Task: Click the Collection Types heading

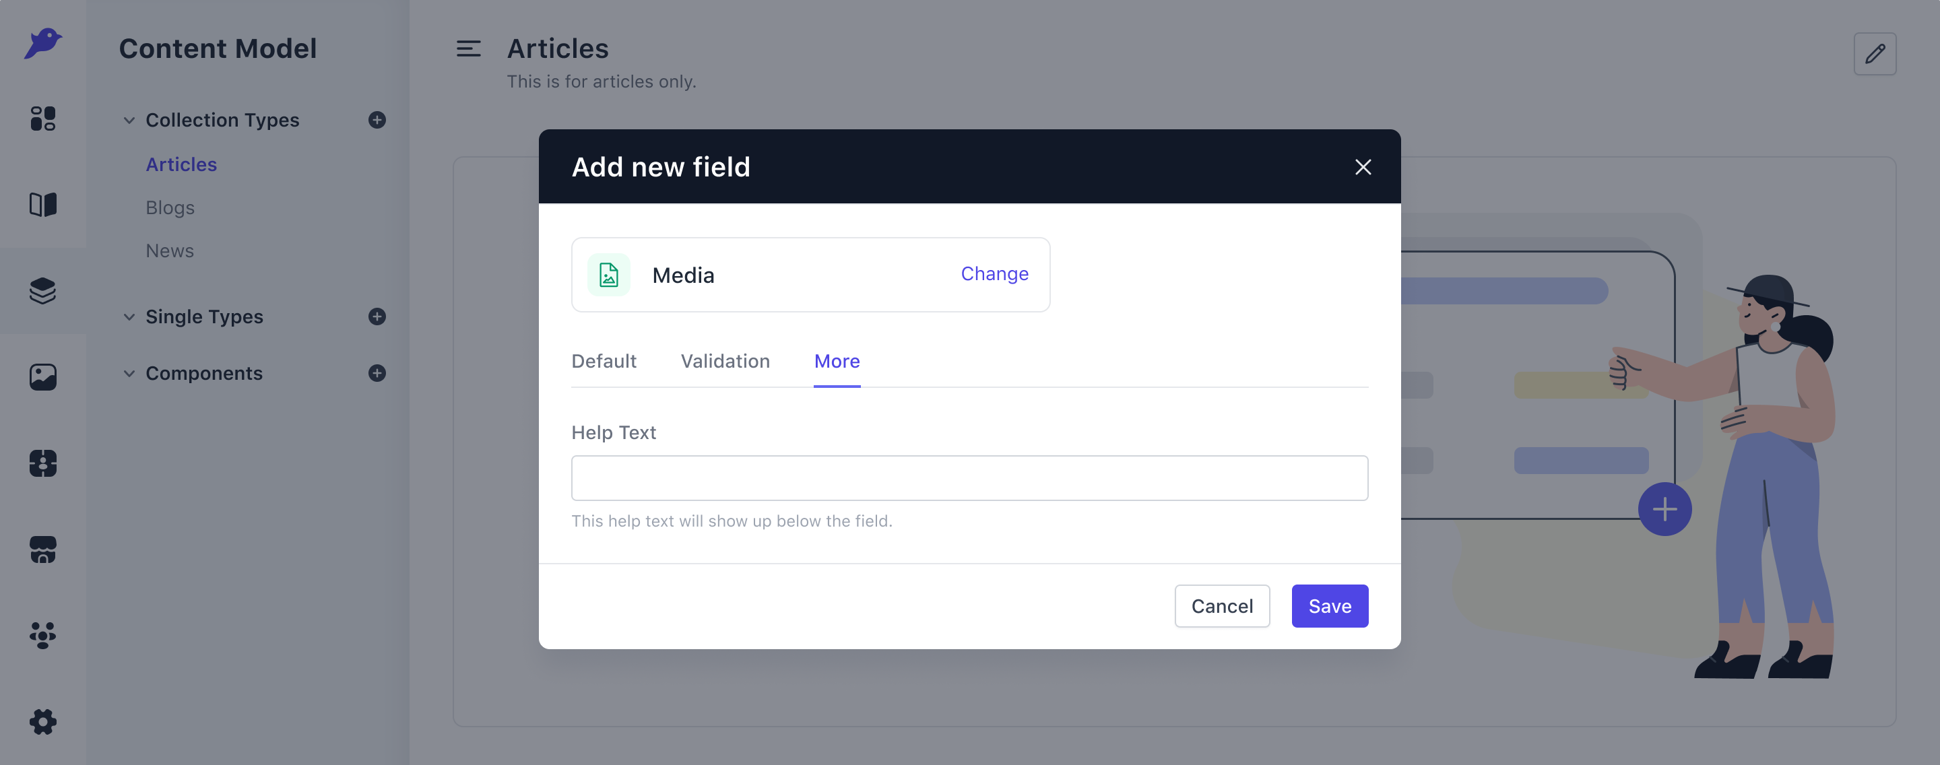Action: (x=222, y=121)
